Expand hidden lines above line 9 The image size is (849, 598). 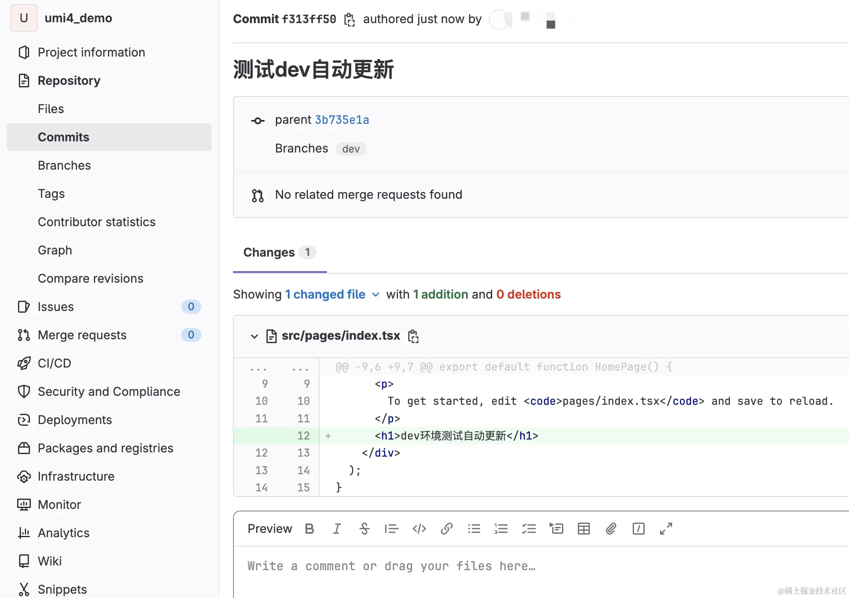[258, 367]
